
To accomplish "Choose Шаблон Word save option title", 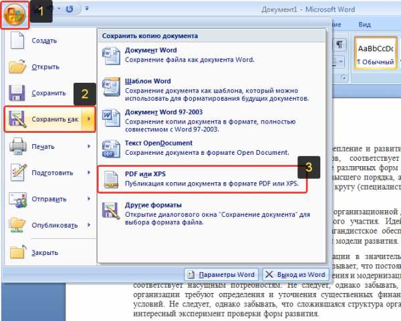I will (x=148, y=81).
